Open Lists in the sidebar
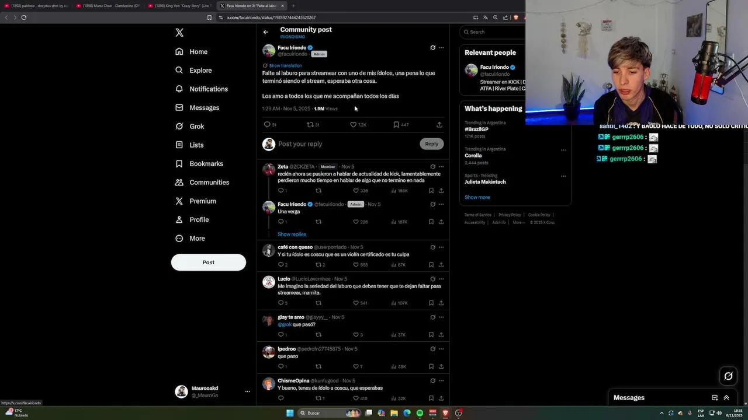 tap(189, 145)
